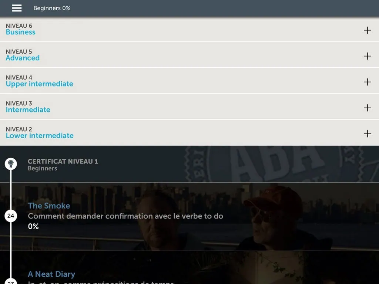
Task: Select unit 23 circle marker
Action: point(11,282)
